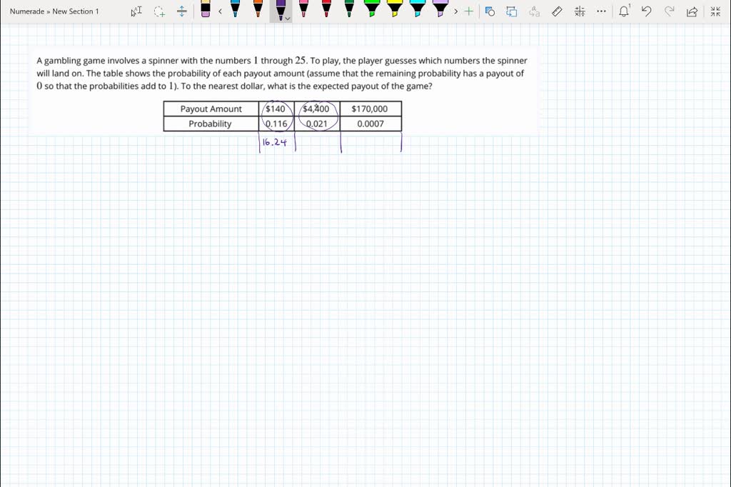Screen dimensions: 731x487
Task: Open the Shapes tool
Action: (490, 11)
